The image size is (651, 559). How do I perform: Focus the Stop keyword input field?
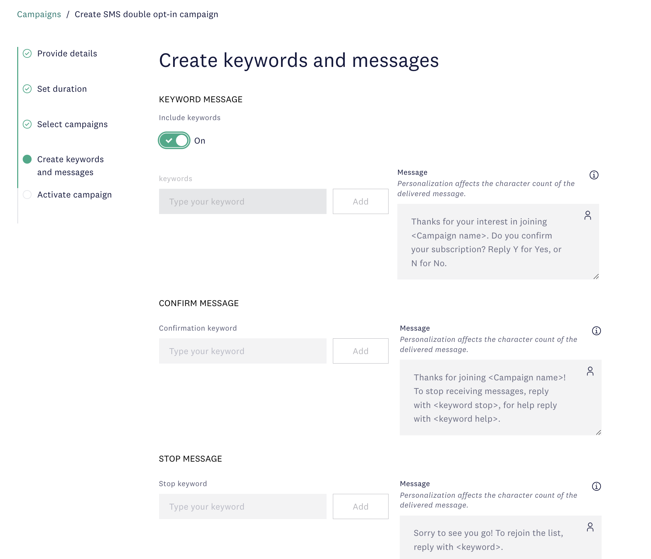point(242,506)
